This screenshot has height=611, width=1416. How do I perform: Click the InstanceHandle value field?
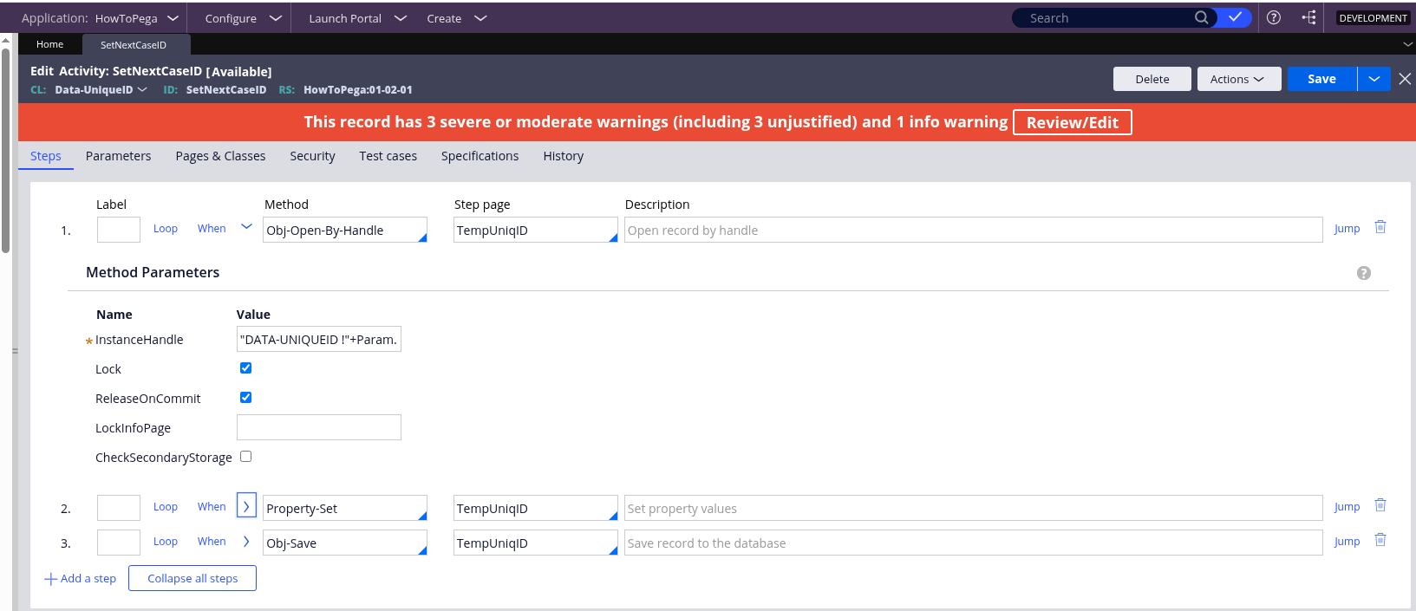(x=318, y=340)
